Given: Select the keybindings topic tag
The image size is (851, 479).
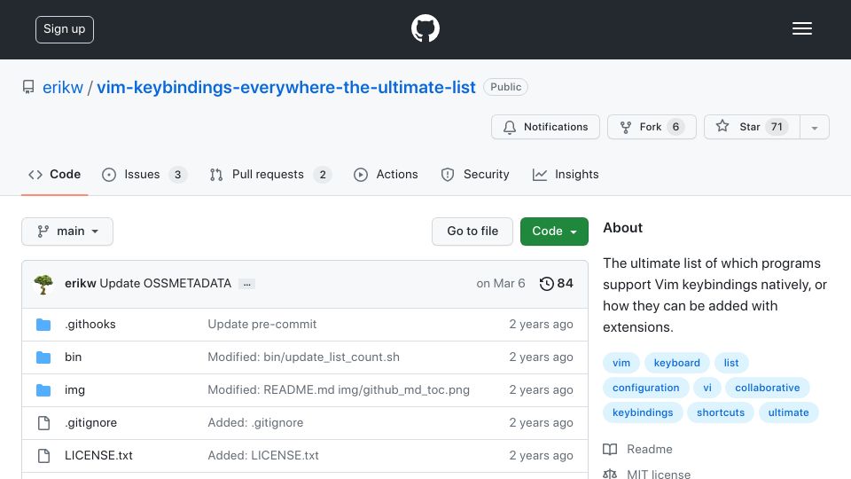Looking at the screenshot, I should (643, 412).
